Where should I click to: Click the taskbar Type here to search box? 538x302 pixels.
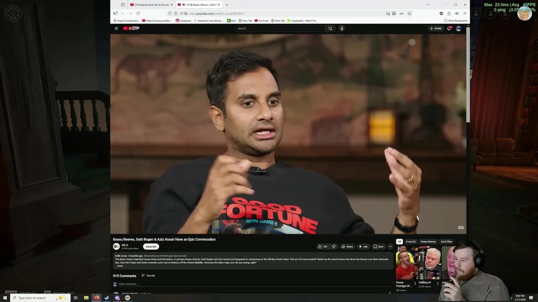coord(40,298)
